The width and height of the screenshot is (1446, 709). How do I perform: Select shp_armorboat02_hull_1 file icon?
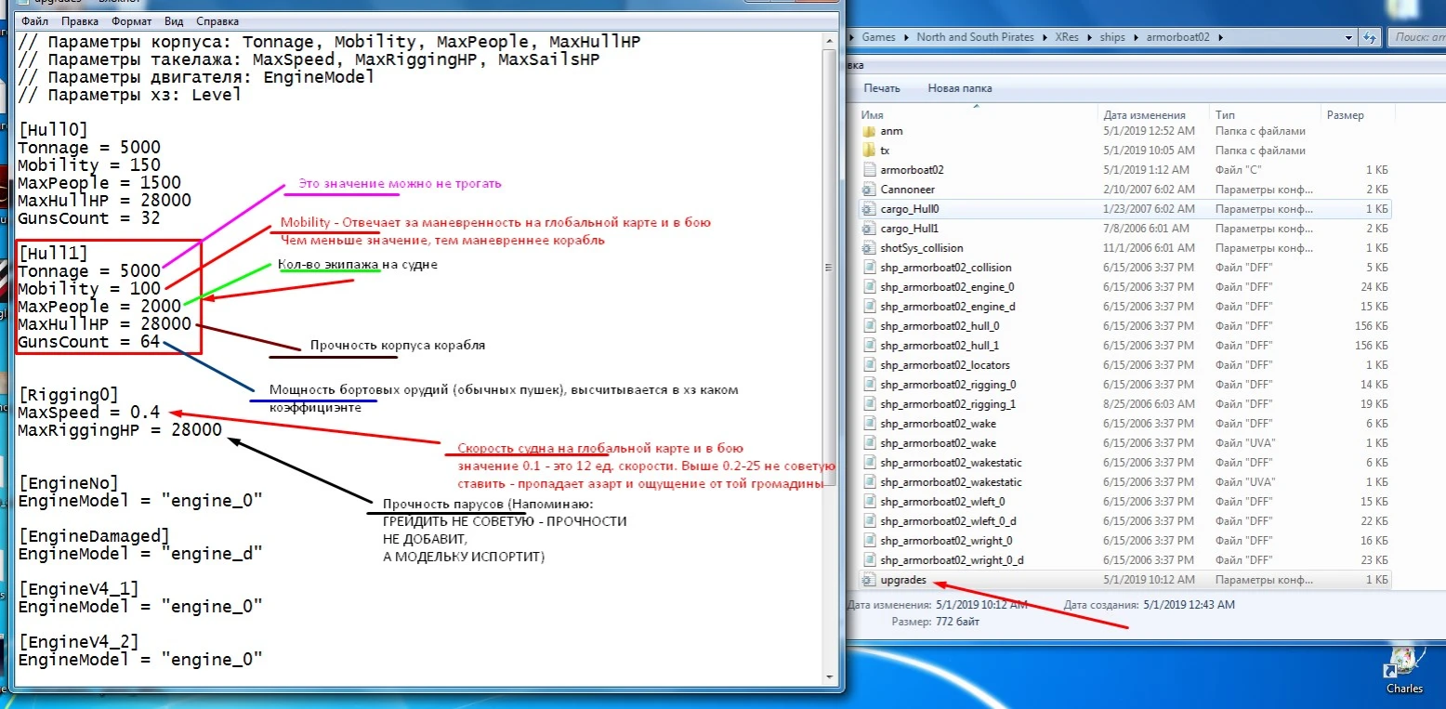tap(869, 346)
